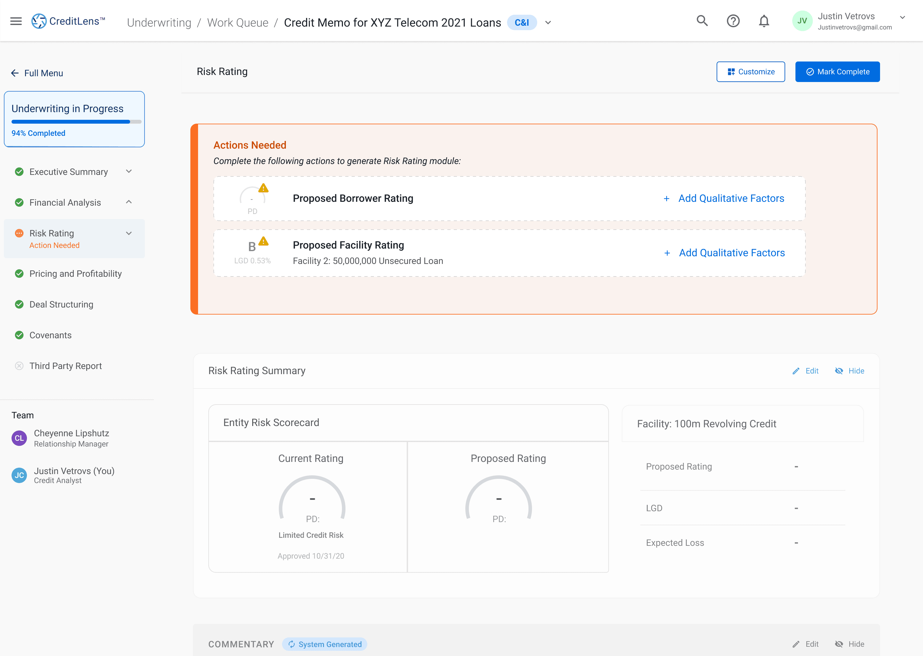This screenshot has height=656, width=923.
Task: Open the Covenants menu item
Action: point(50,335)
